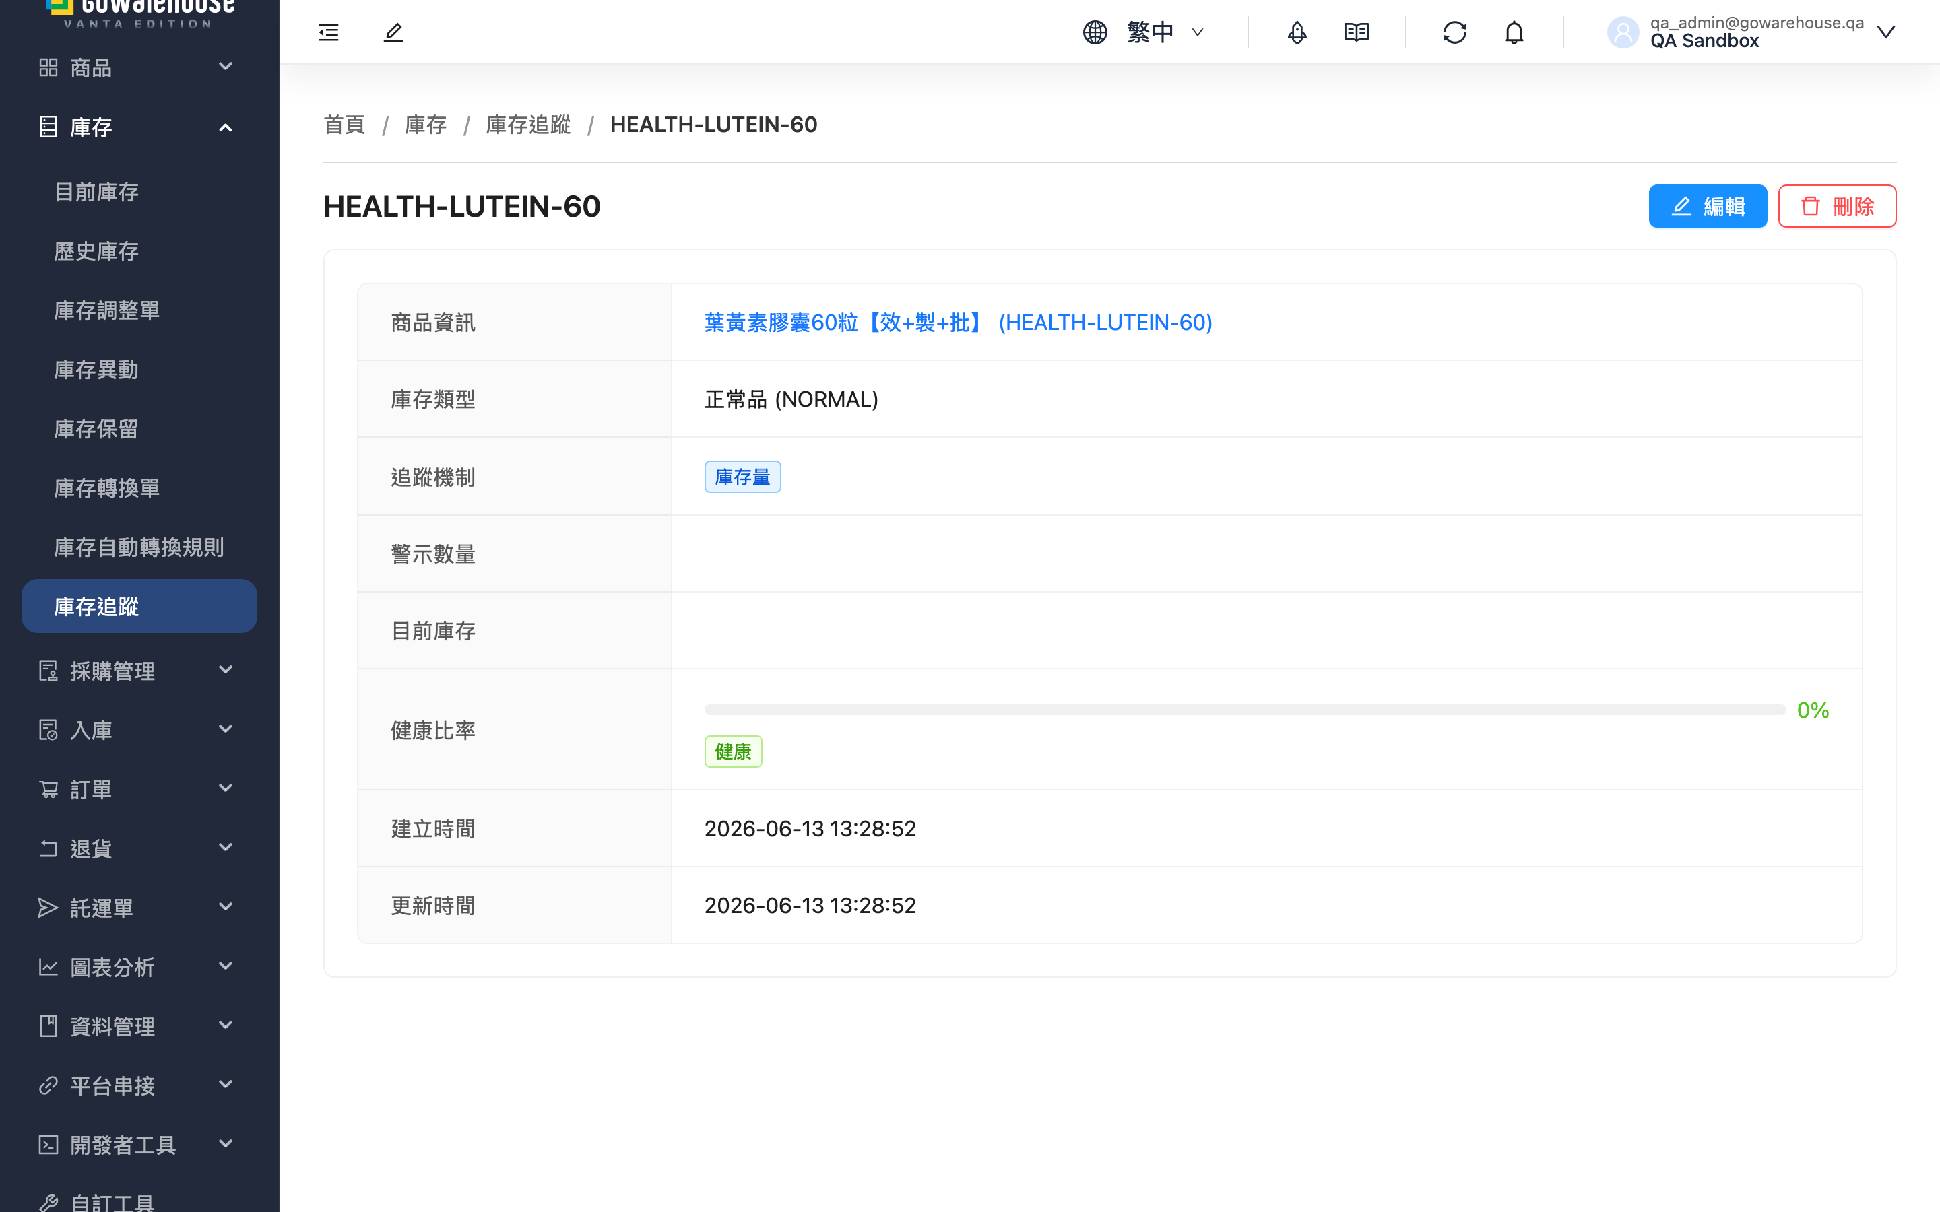Image resolution: width=1940 pixels, height=1212 pixels.
Task: Open notifications bell icon
Action: pos(1514,32)
